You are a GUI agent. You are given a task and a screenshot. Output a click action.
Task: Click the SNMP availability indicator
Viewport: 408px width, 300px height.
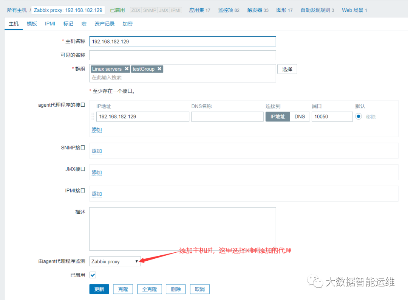[150, 10]
